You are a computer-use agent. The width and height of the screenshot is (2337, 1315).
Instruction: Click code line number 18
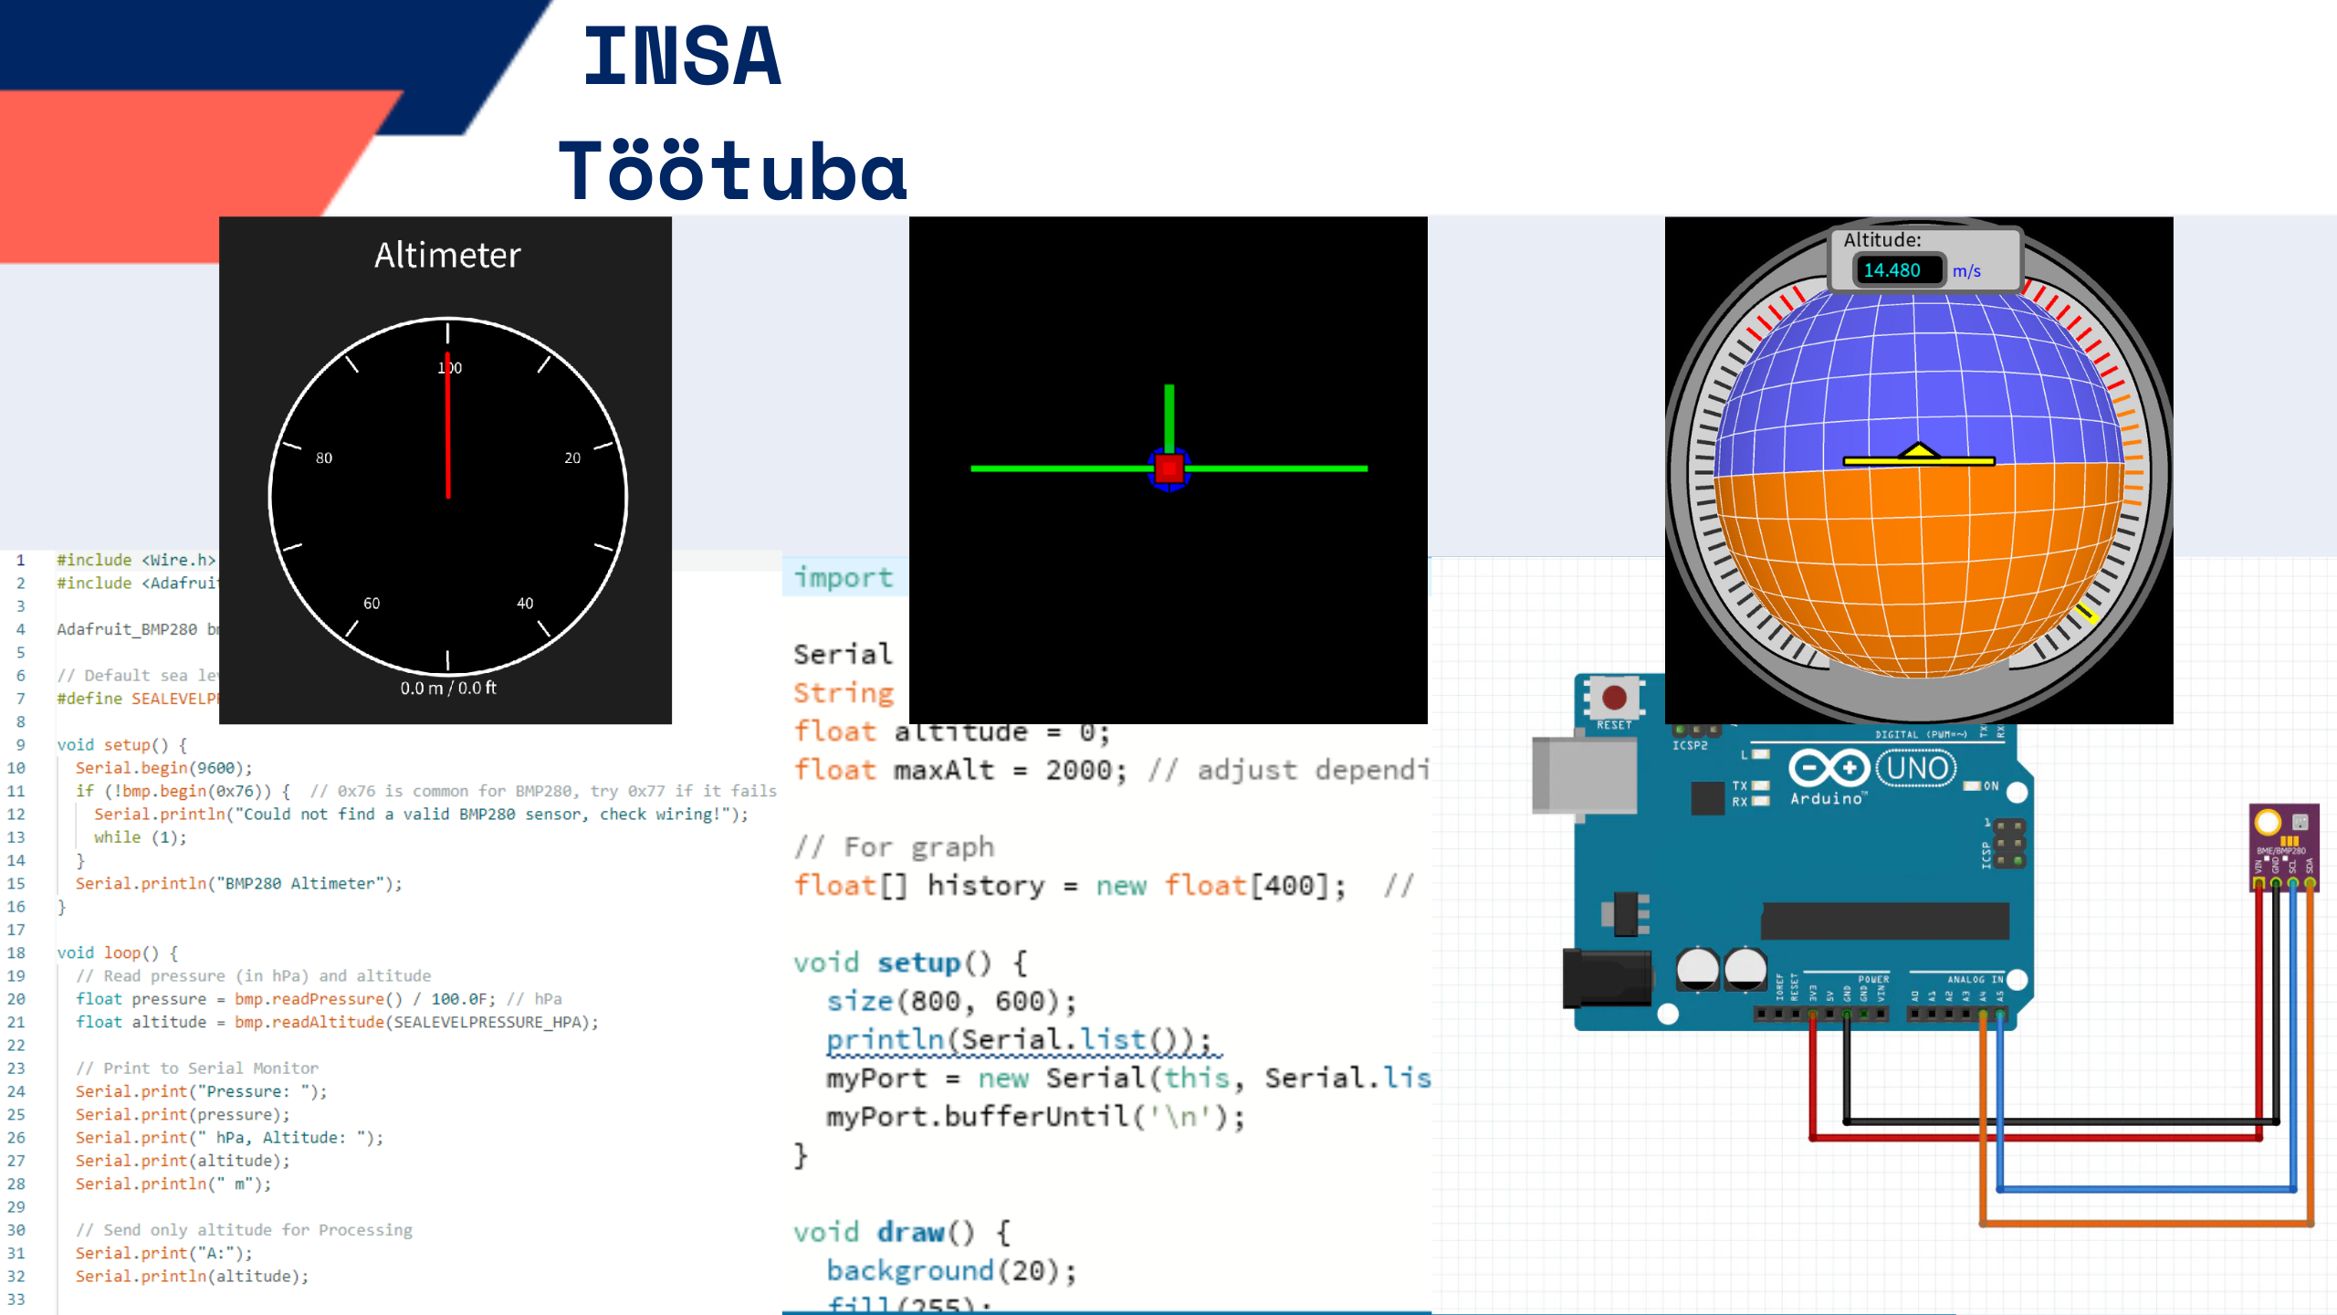16,952
